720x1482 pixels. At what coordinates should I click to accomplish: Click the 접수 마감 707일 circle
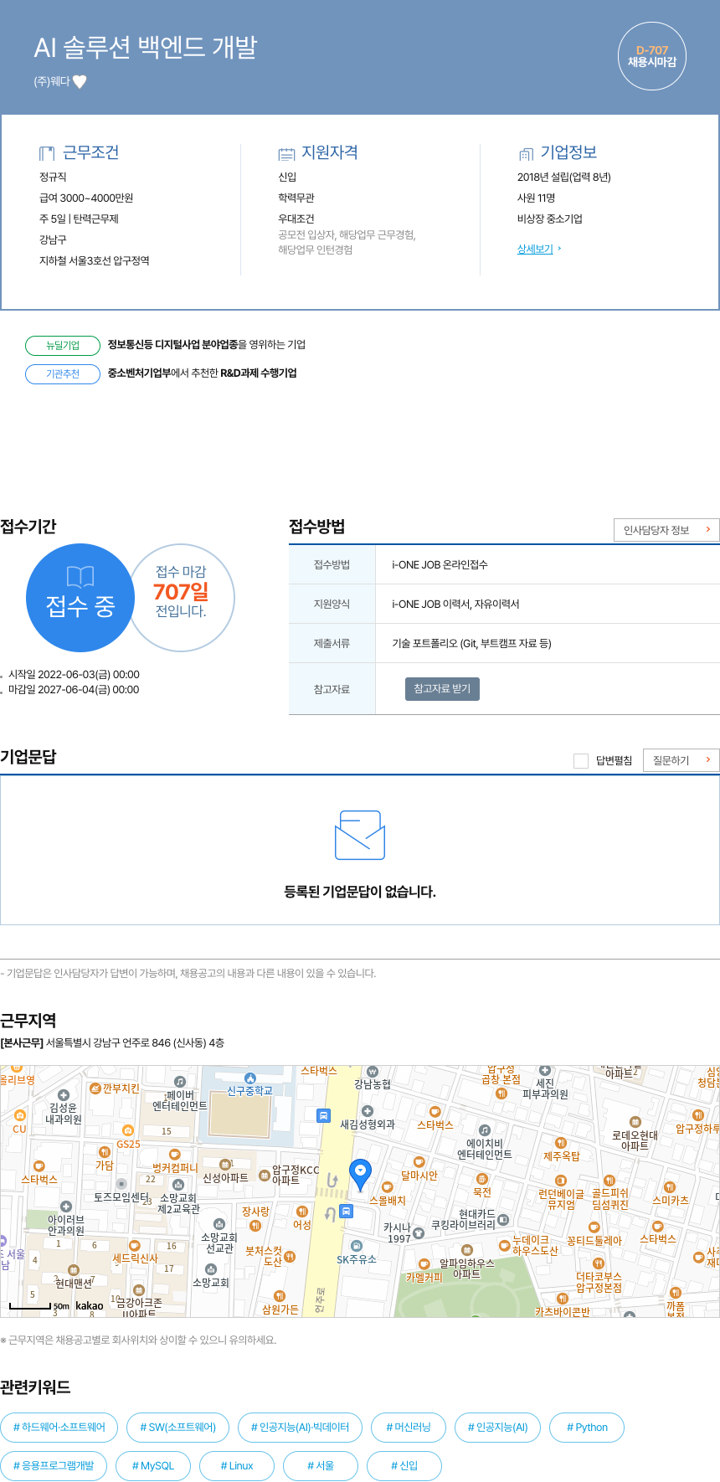pos(181,598)
